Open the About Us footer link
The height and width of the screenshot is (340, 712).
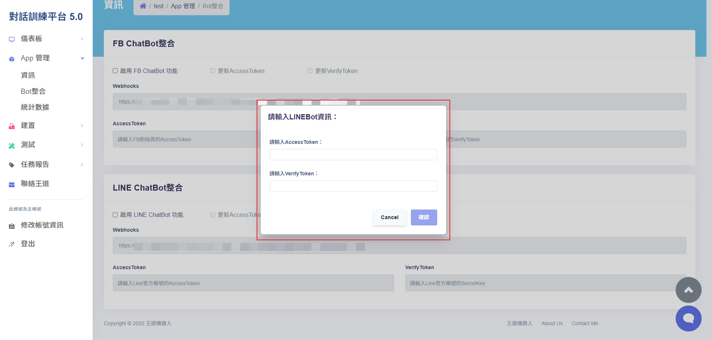[x=552, y=323]
